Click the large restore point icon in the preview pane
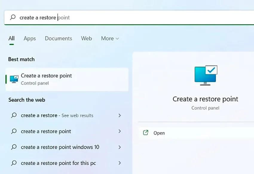This screenshot has height=174, width=254. click(206, 75)
